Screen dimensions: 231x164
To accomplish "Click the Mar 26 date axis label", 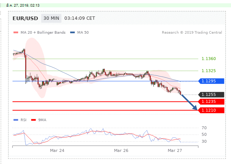I will click(x=121, y=150).
